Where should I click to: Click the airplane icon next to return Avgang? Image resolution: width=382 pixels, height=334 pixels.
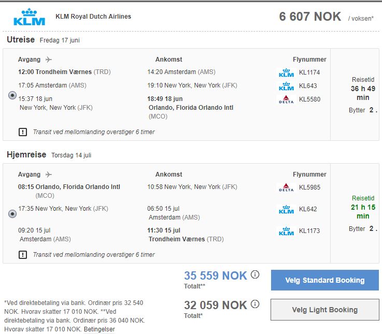coord(49,175)
